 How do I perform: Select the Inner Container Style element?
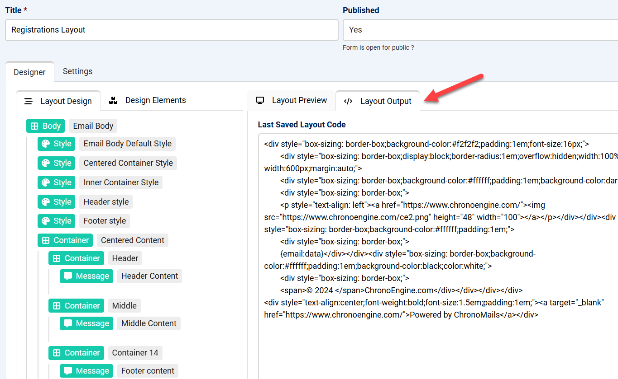(x=120, y=182)
